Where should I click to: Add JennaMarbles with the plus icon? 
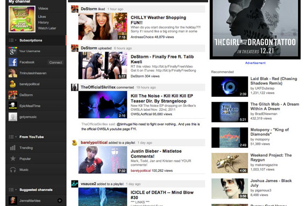(60, 201)
